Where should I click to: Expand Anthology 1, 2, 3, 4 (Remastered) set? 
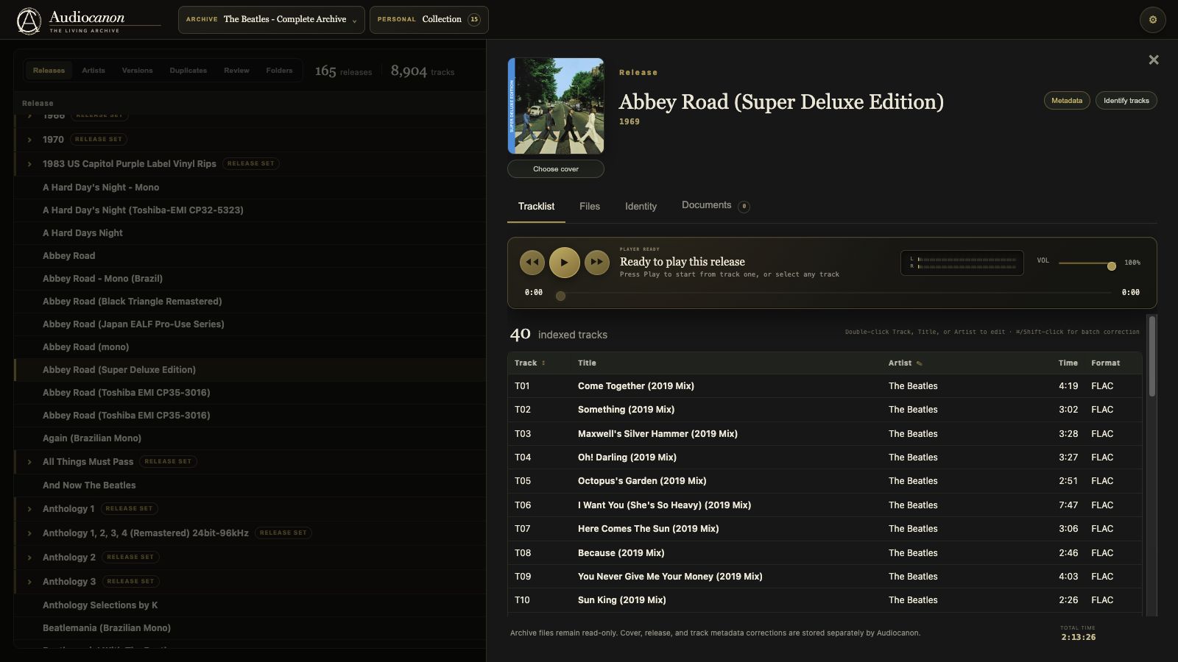click(x=29, y=533)
